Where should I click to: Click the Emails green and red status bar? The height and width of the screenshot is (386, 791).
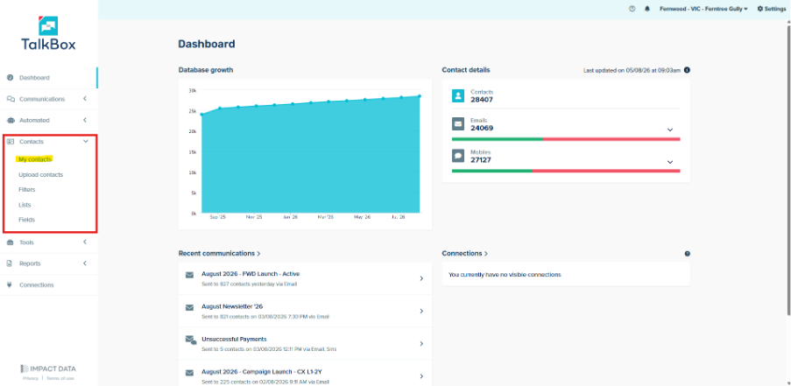pos(566,139)
